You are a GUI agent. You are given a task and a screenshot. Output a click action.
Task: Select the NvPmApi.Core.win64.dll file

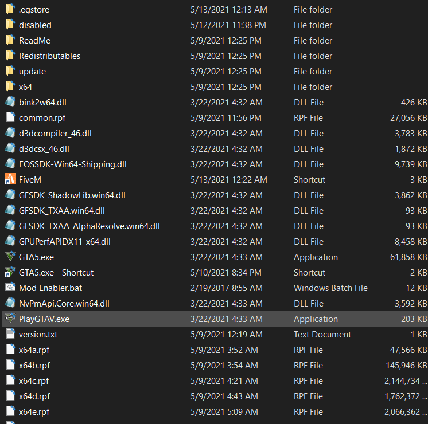pyautogui.click(x=64, y=303)
